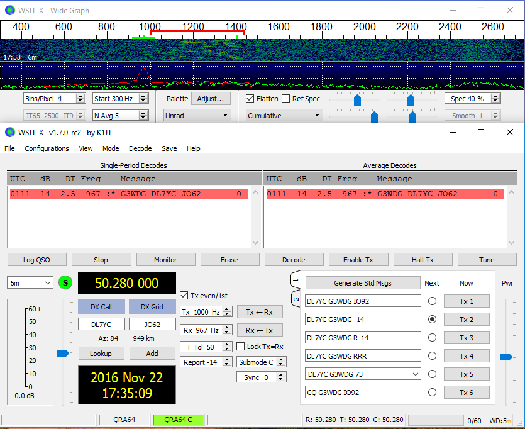
Task: Select Next radio for Tx 2 message
Action: point(432,320)
